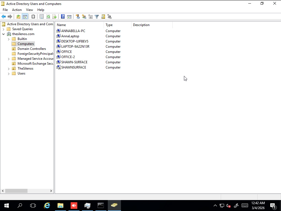Open taskbar Search magnifier
Screen dimensions: 281x211
point(20,206)
